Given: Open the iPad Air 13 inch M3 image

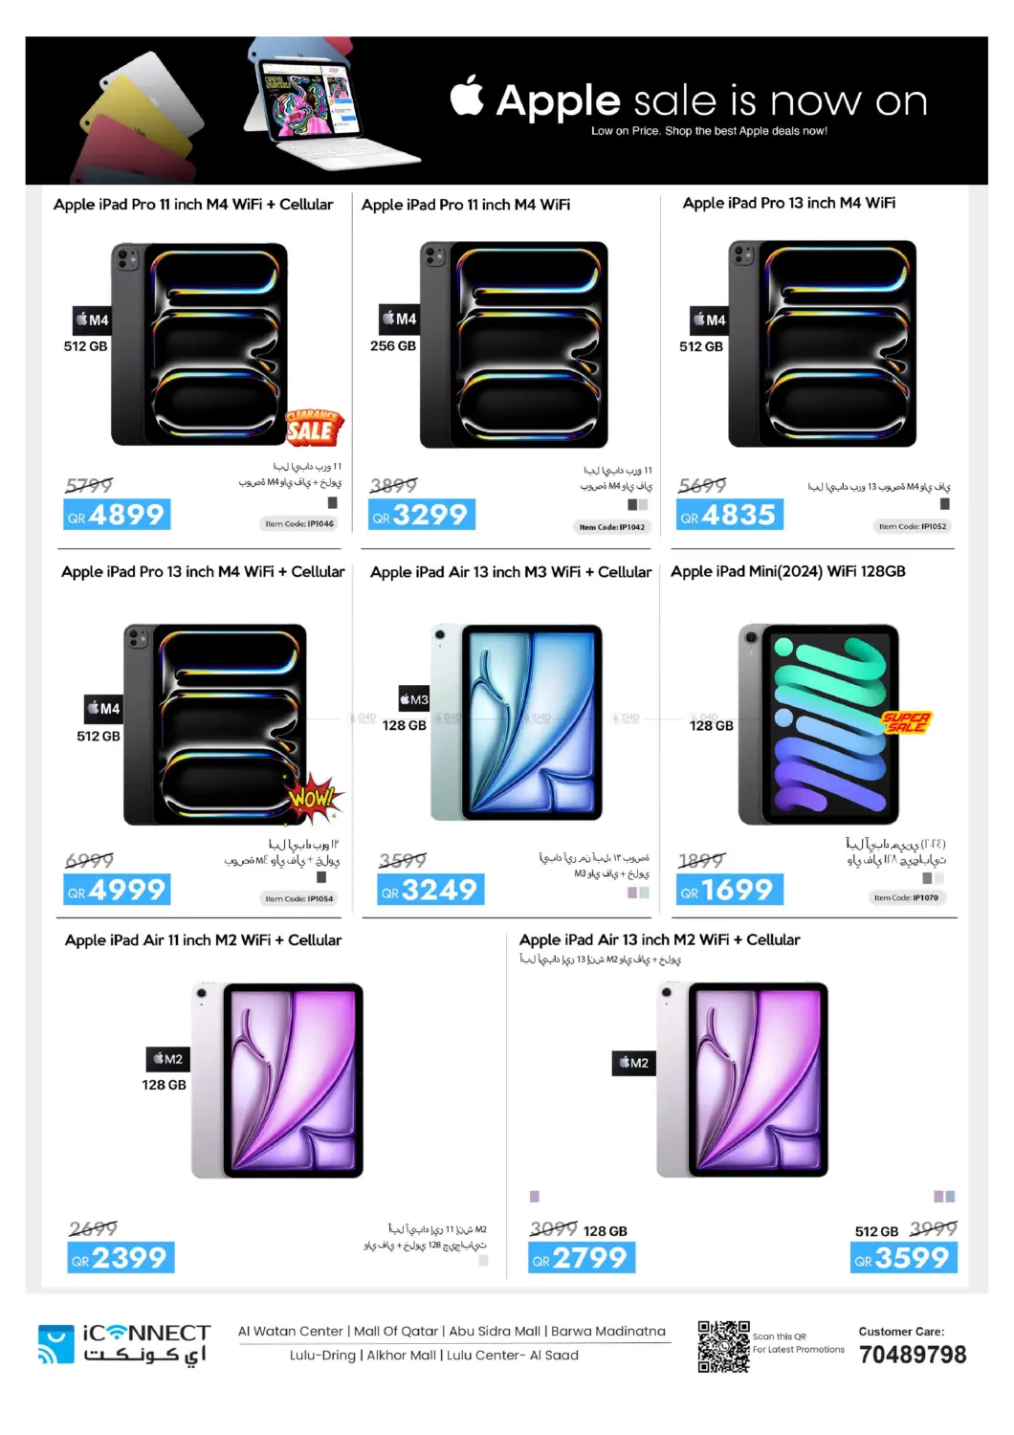Looking at the screenshot, I should coord(517,722).
